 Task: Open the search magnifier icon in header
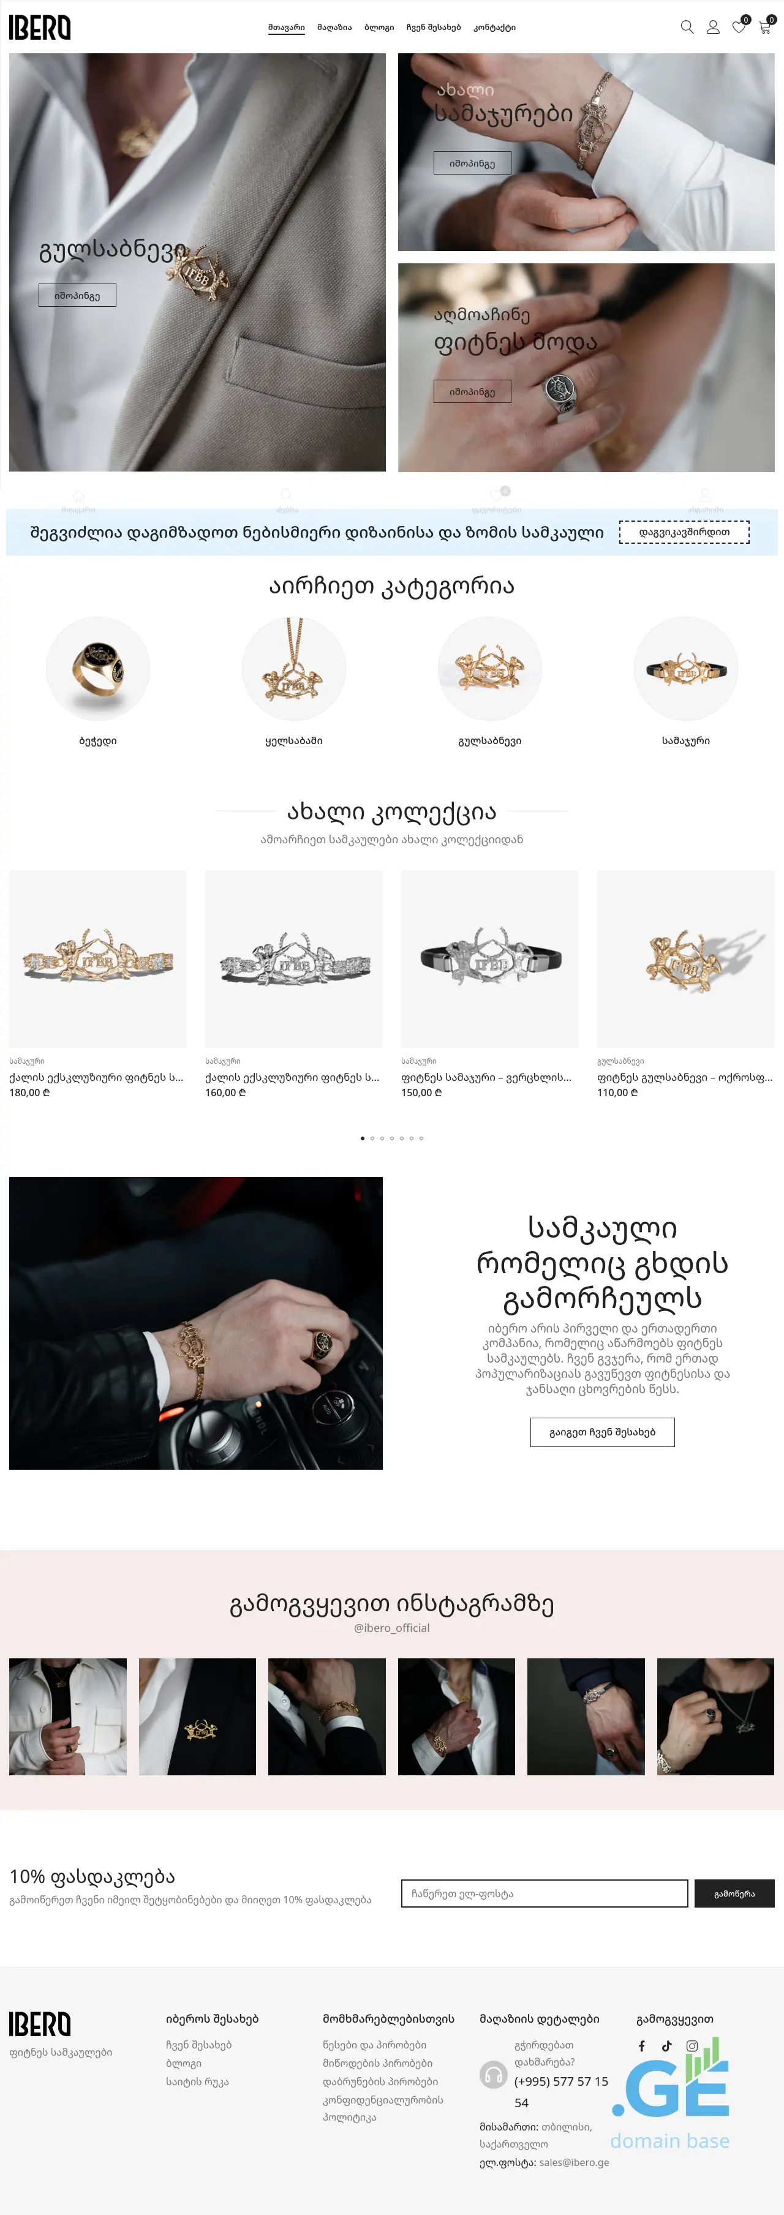(x=687, y=27)
